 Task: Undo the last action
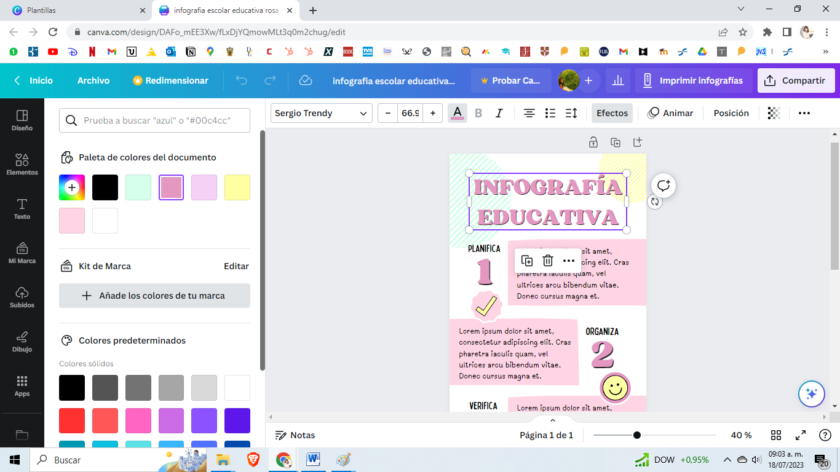[242, 81]
